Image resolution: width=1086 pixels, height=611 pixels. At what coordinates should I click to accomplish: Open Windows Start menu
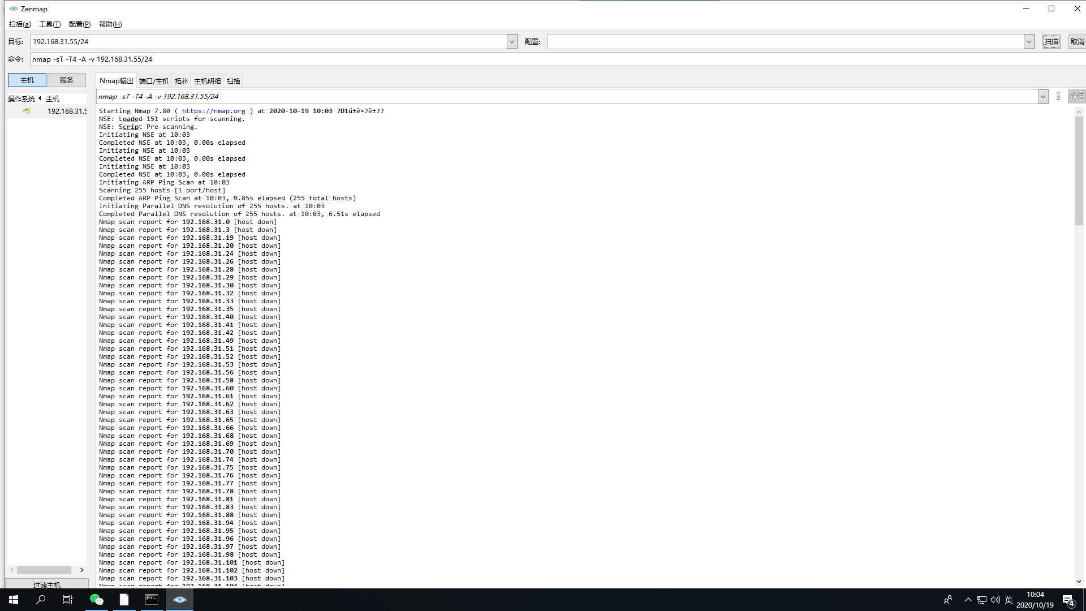click(14, 600)
